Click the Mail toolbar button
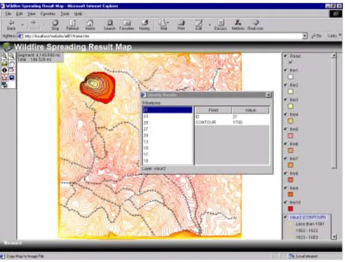 coord(164,25)
